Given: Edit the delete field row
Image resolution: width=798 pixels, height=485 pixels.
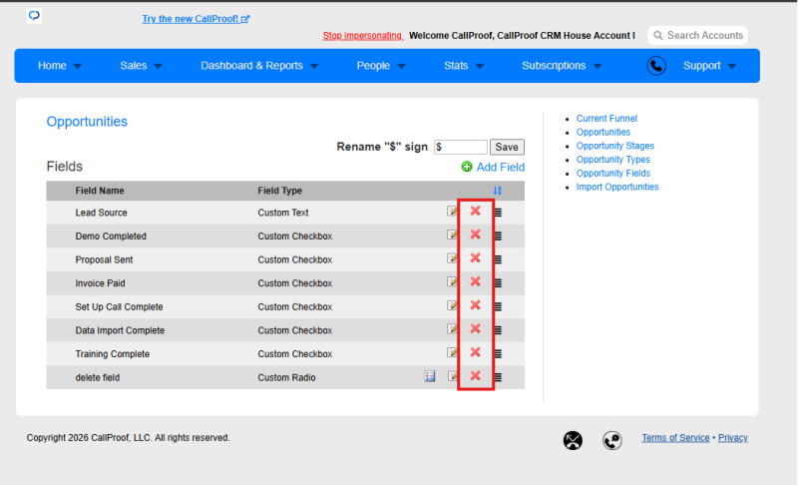Looking at the screenshot, I should [452, 376].
